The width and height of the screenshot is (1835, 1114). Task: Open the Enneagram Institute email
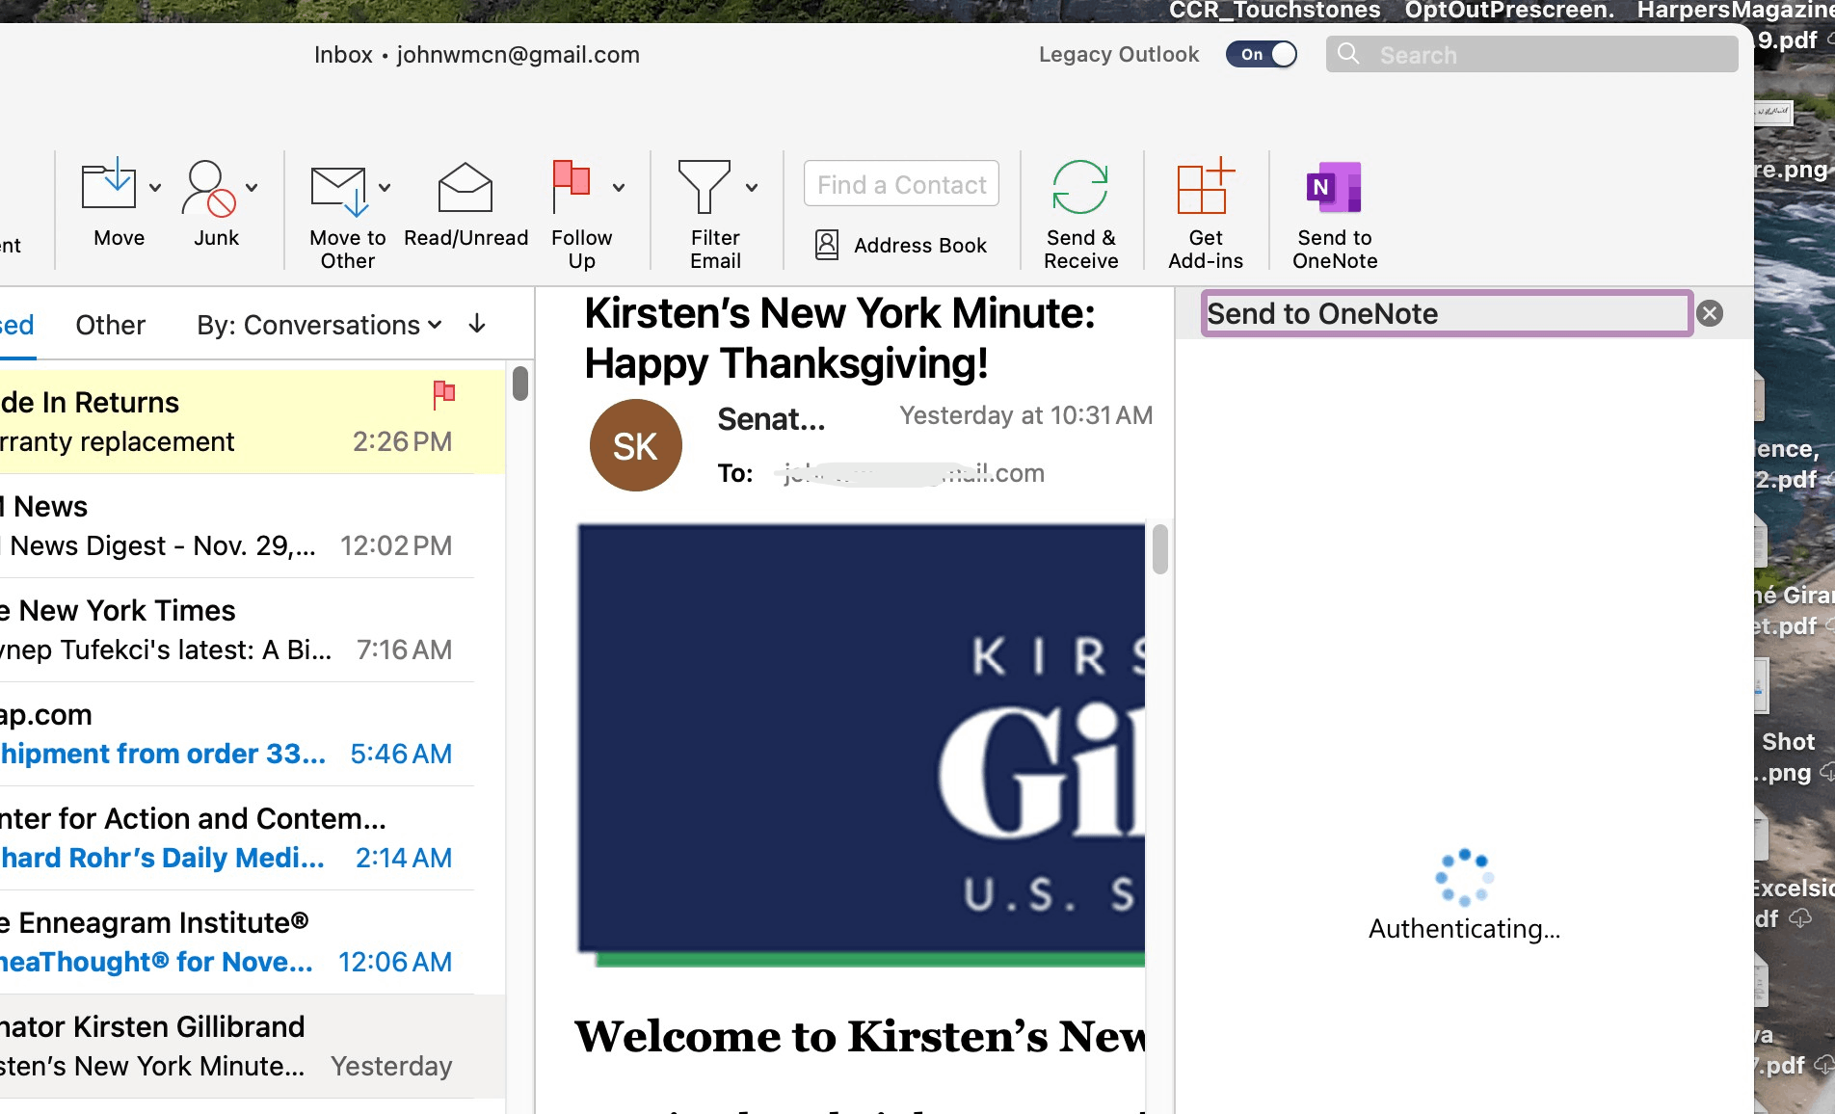point(251,942)
